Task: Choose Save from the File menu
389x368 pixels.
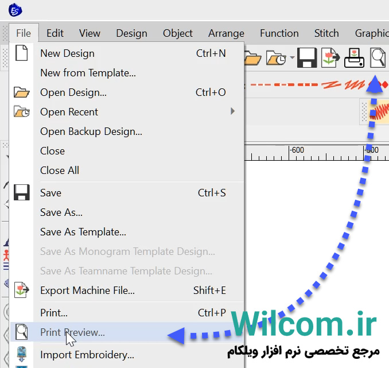Action: coord(127,193)
